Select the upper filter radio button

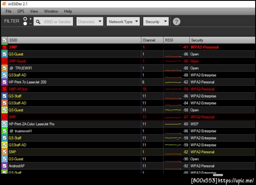point(25,19)
